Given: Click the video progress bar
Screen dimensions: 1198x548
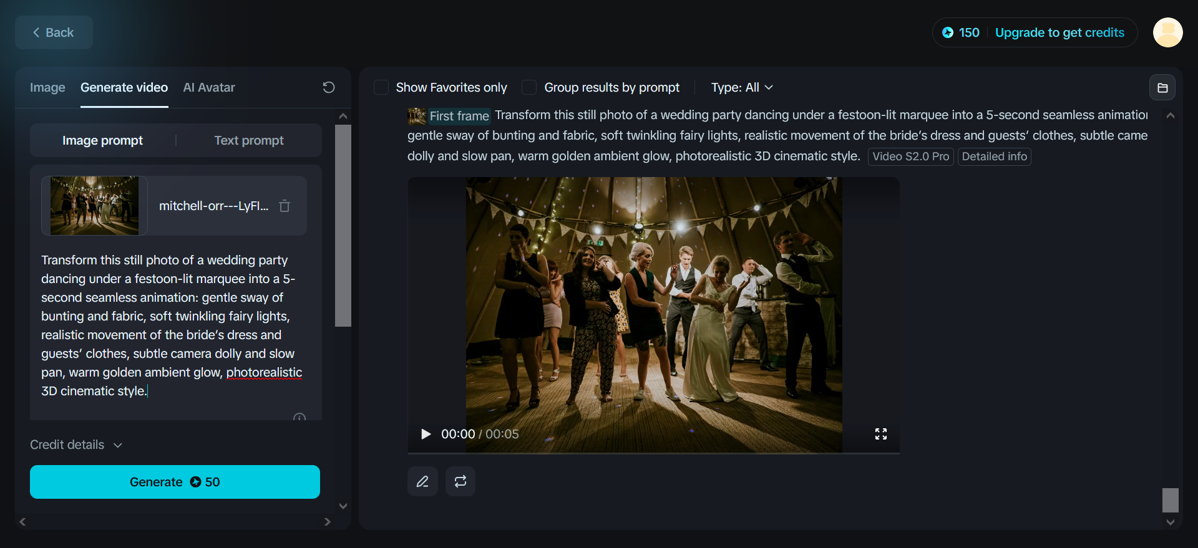Looking at the screenshot, I should (653, 453).
